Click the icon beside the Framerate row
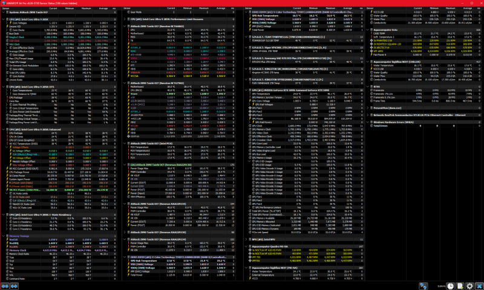 (x=371, y=90)
